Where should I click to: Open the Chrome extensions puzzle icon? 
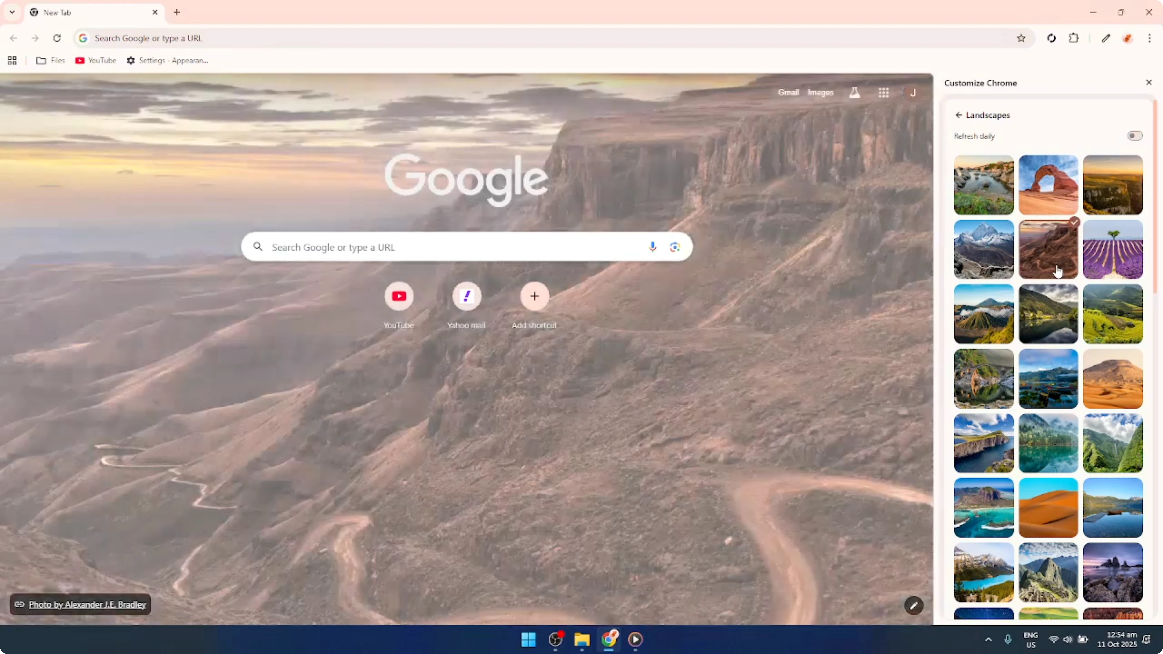click(1074, 38)
